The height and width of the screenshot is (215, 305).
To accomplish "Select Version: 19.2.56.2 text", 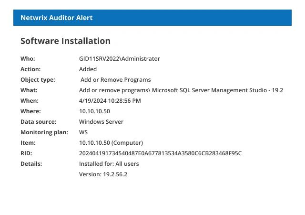I will click(x=103, y=174).
